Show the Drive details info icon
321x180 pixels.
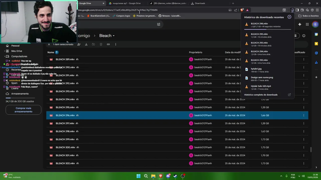[x=304, y=36]
